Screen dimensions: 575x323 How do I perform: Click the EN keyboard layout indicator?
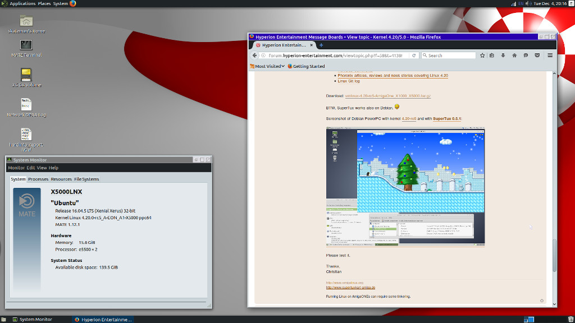521,4
